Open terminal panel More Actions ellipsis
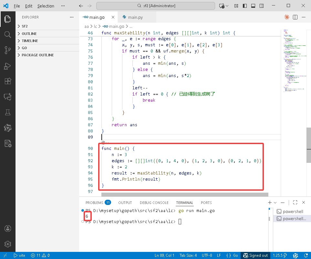The image size is (311, 259). click(283, 203)
